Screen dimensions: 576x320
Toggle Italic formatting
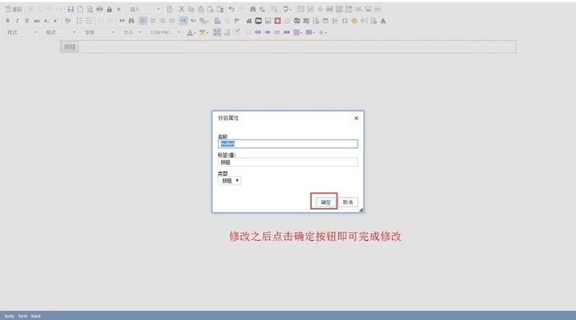[17, 21]
